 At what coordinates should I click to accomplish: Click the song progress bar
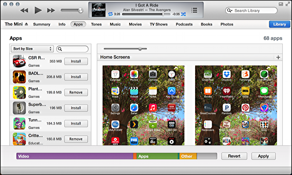pyautogui.click(x=146, y=14)
